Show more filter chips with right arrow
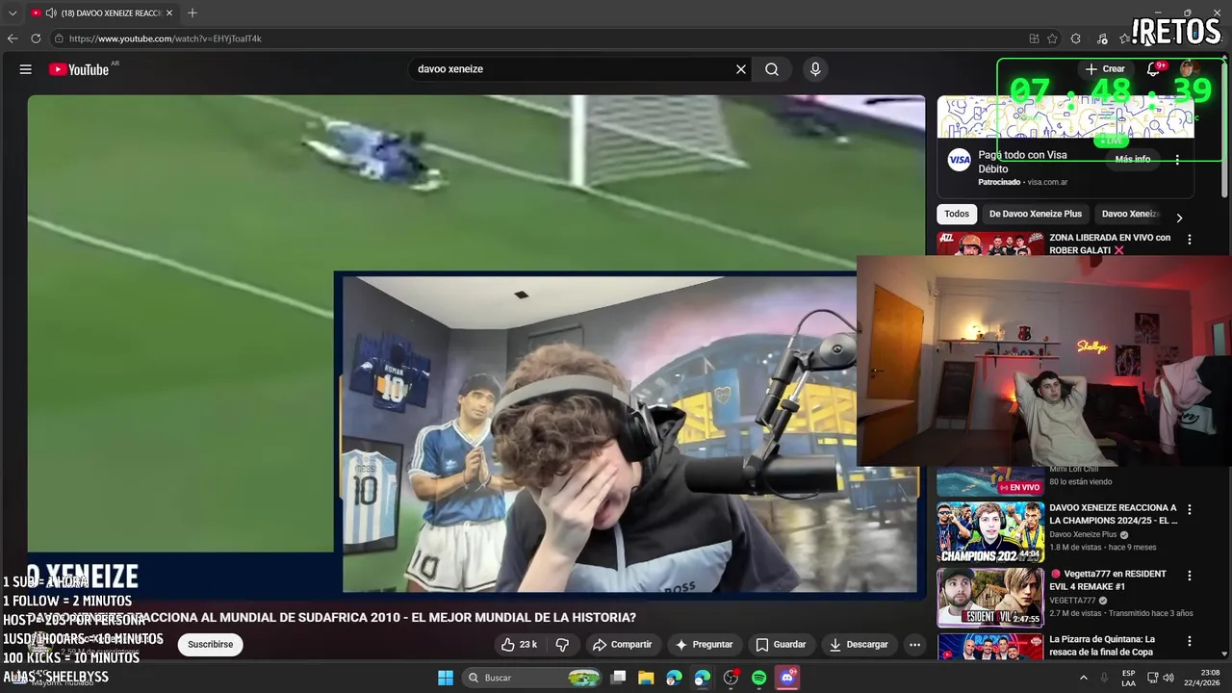 pos(1179,218)
